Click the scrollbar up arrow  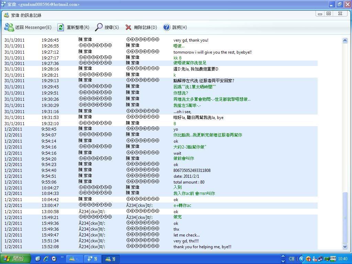pyautogui.click(x=345, y=41)
